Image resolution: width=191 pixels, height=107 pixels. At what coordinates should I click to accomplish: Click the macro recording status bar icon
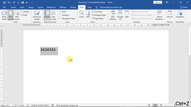53,105
